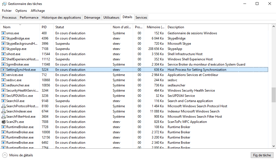Sort by the Description column header
The width and height of the screenshot is (276, 161).
pos(217,27)
